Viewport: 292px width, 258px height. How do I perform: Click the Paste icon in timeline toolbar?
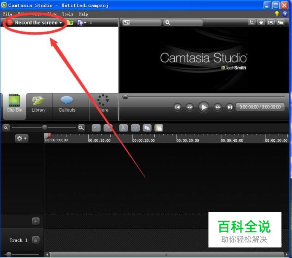point(159,128)
